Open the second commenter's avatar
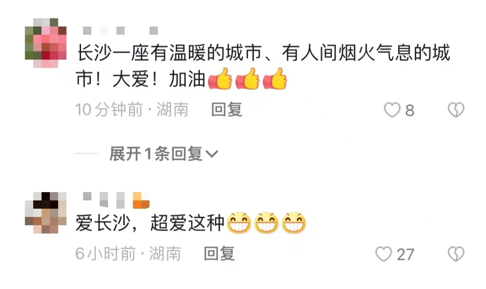The width and height of the screenshot is (486, 289). (x=45, y=213)
